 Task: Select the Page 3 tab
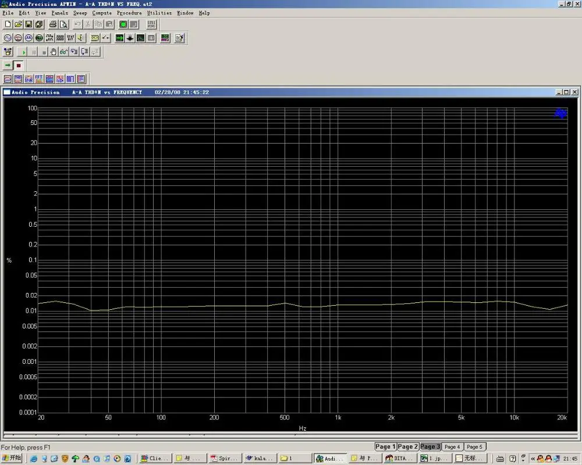coord(431,447)
